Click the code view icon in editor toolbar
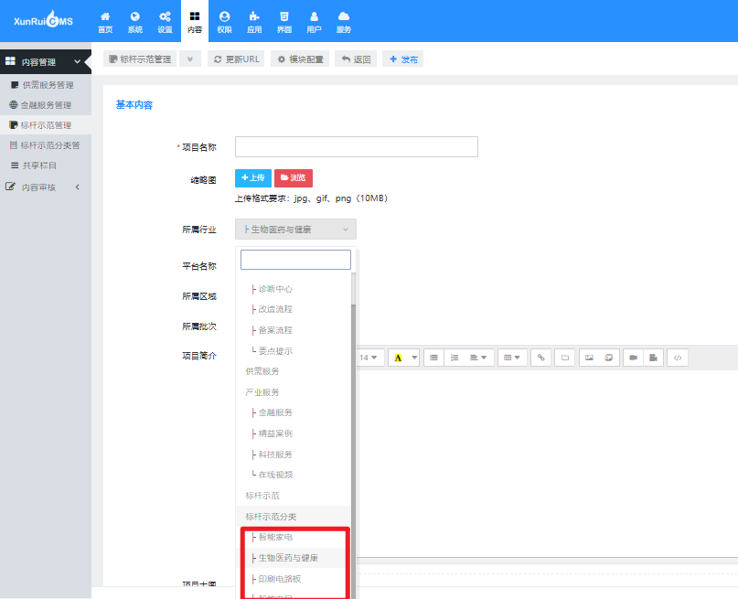738x599 pixels. tap(677, 358)
